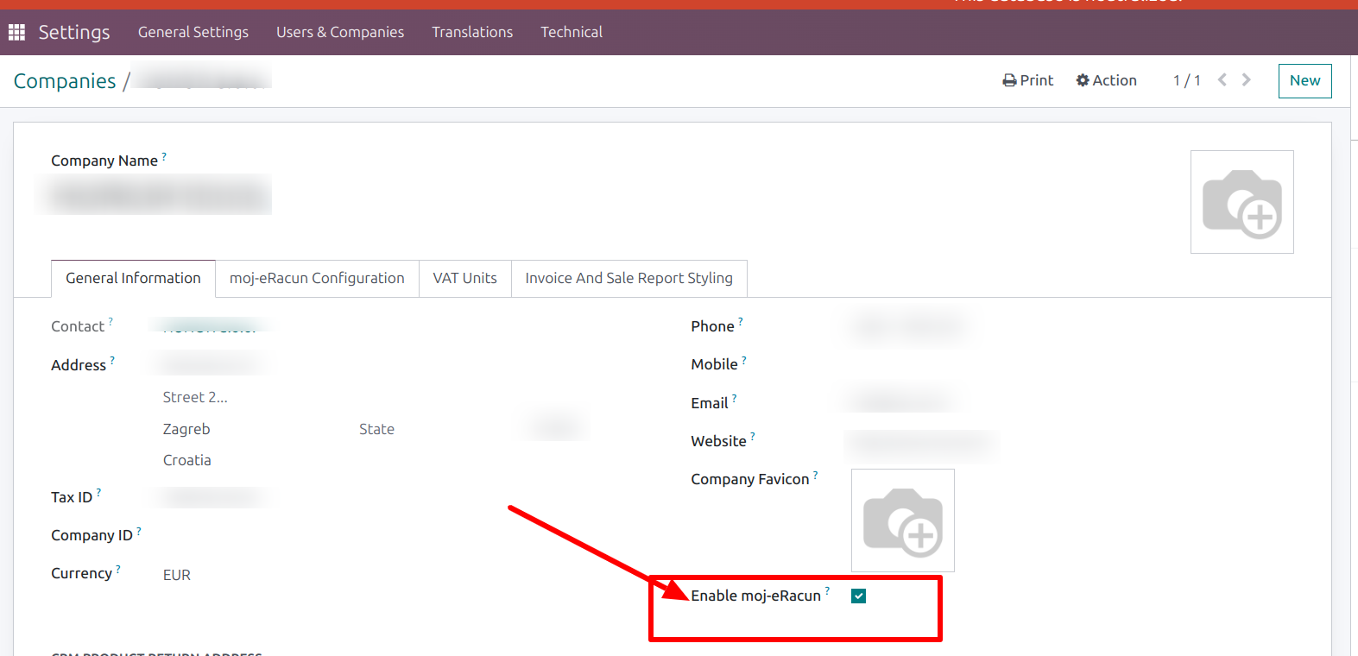Image resolution: width=1358 pixels, height=656 pixels.
Task: Open the Technical menu
Action: [x=572, y=33]
